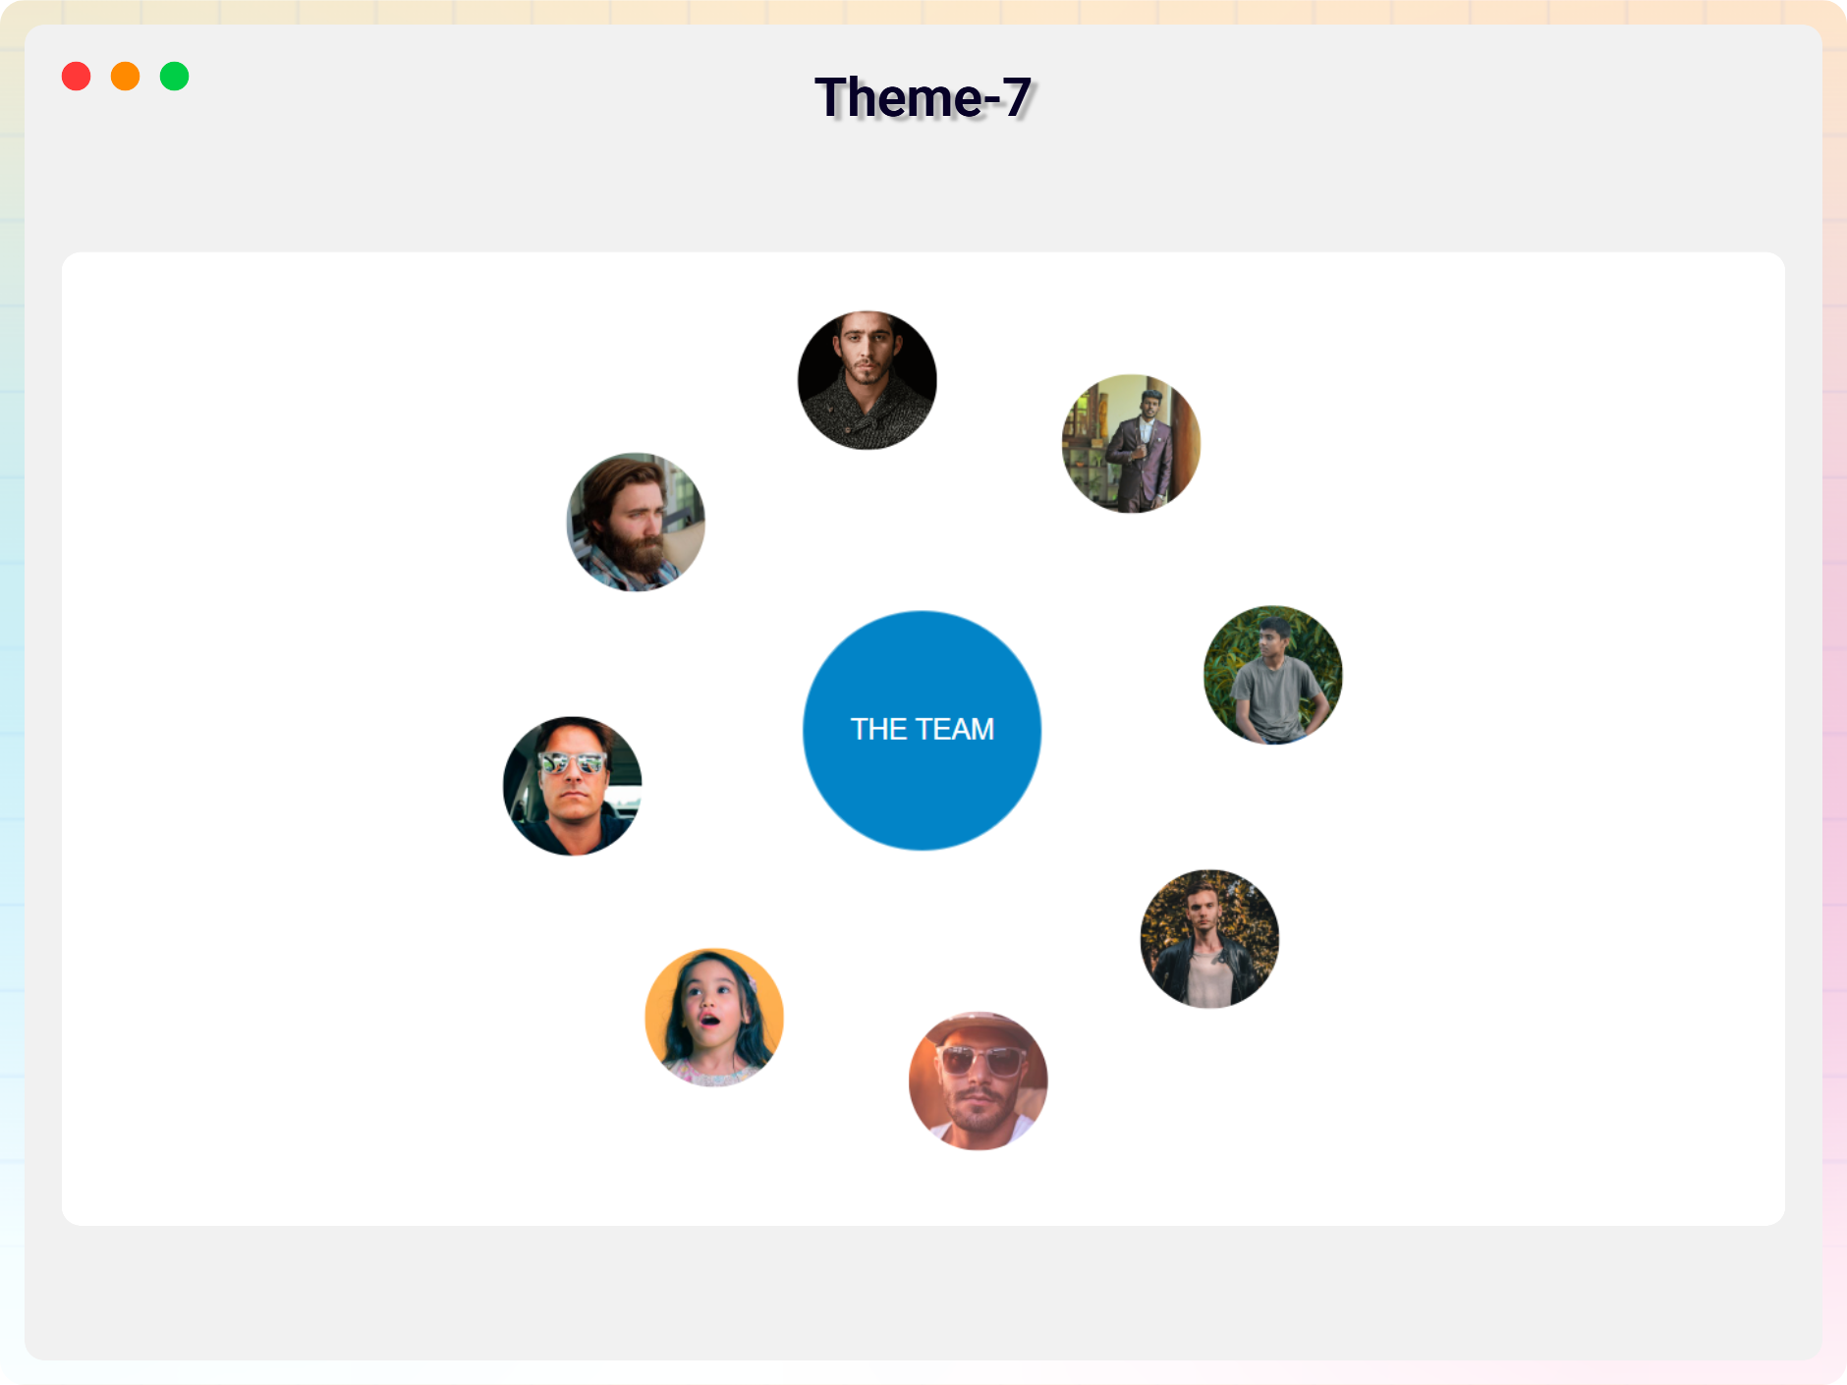Pick the team member photo with black background
Viewport: 1847px width, 1385px height.
pyautogui.click(x=868, y=380)
